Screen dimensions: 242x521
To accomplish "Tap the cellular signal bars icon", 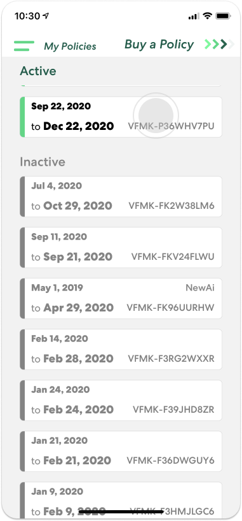I will 194,16.
